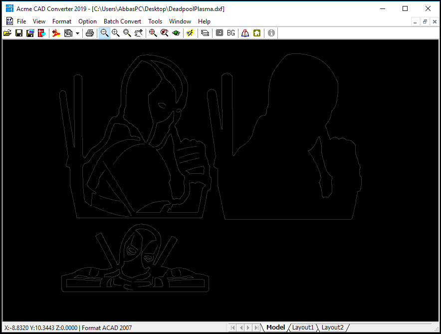
Task: Select the Zoom In magnifier tool
Action: [116, 33]
